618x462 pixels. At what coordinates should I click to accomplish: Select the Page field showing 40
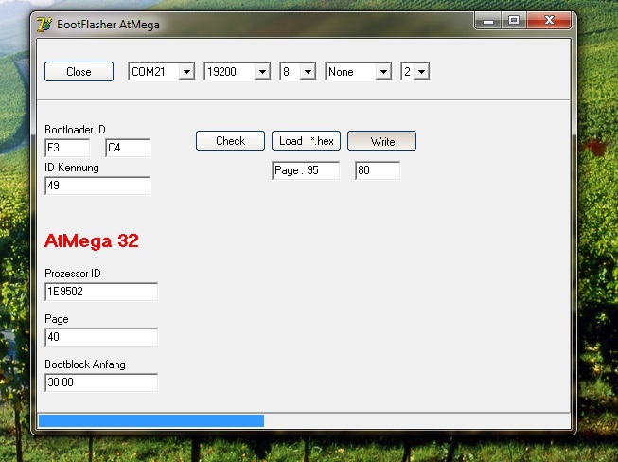pyautogui.click(x=101, y=337)
